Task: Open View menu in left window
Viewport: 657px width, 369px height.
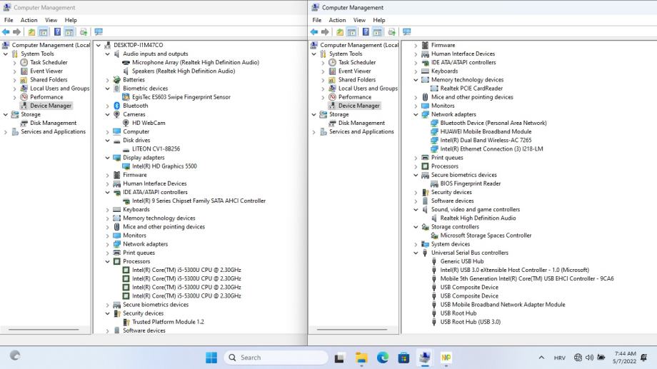Action: click(51, 20)
